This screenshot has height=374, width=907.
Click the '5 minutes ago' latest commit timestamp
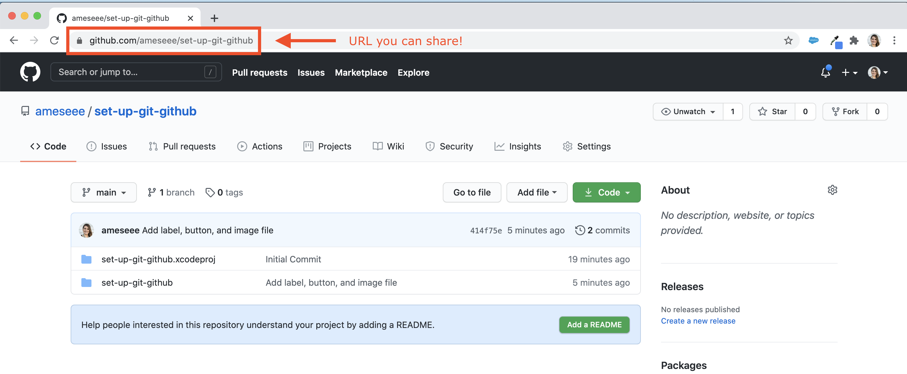pos(536,230)
